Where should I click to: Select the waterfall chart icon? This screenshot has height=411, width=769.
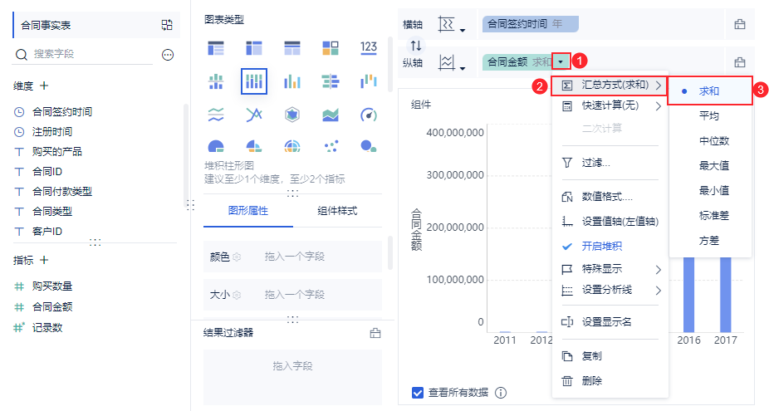point(369,81)
